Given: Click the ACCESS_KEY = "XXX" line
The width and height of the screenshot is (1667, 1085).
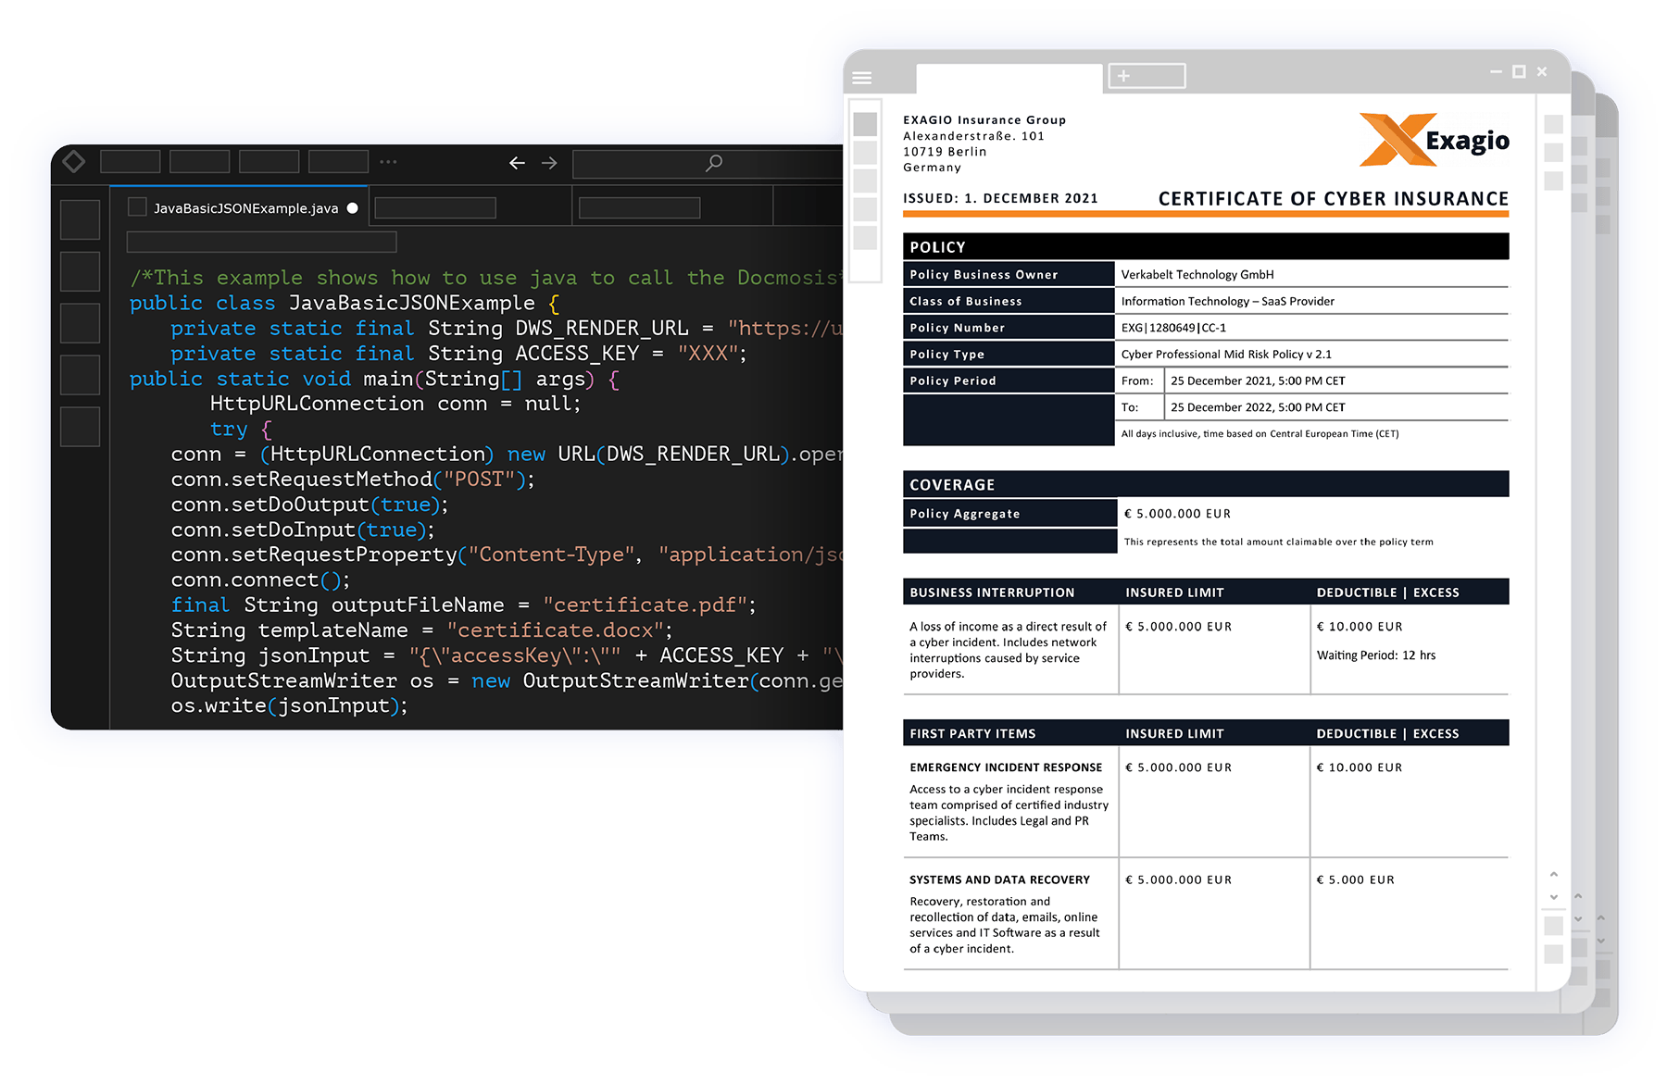Looking at the screenshot, I should [x=458, y=353].
